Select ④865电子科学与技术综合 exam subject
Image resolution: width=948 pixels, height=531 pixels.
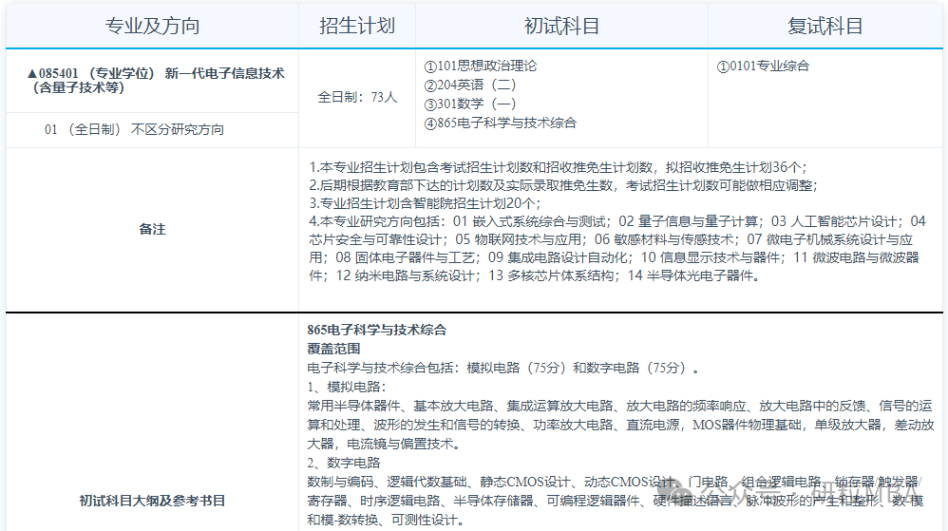(x=500, y=123)
